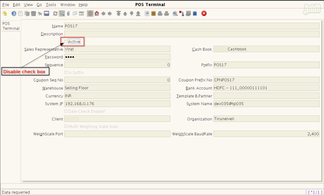This screenshot has width=324, height=195.
Task: Click the Print icon
Action: pyautogui.click(x=166, y=14)
